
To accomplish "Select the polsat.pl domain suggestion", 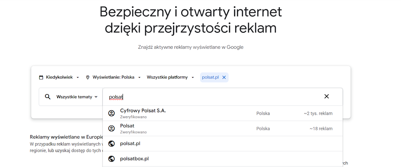I will click(x=130, y=143).
